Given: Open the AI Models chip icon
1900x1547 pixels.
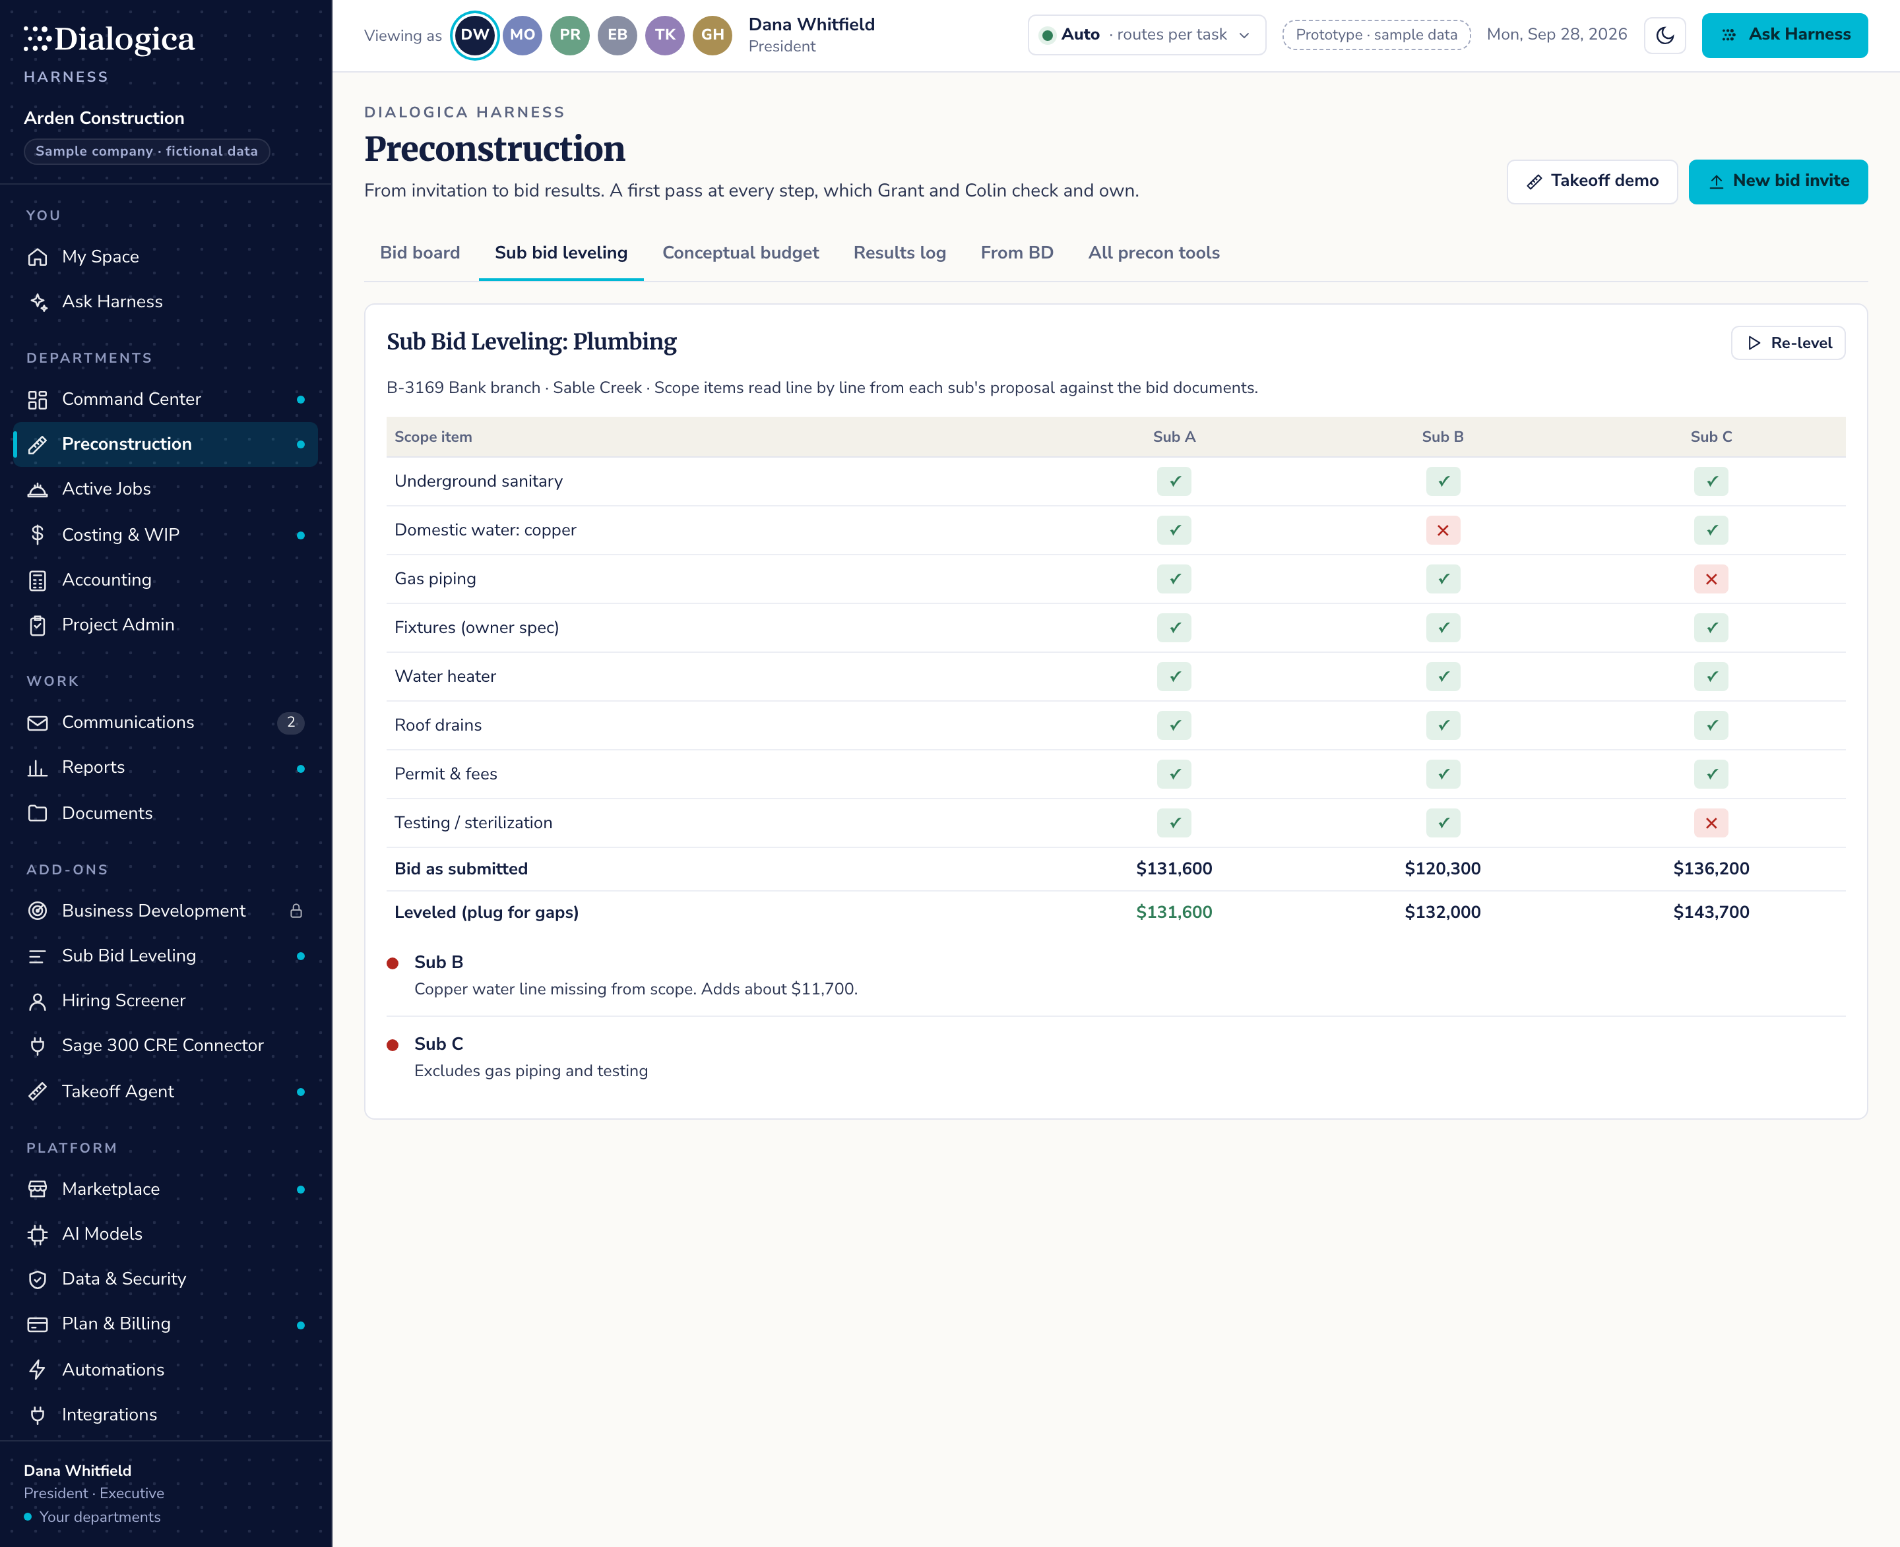Looking at the screenshot, I should point(38,1234).
